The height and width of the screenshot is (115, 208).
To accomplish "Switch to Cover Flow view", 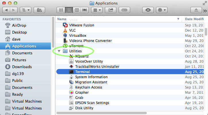I will (x=85, y=10).
